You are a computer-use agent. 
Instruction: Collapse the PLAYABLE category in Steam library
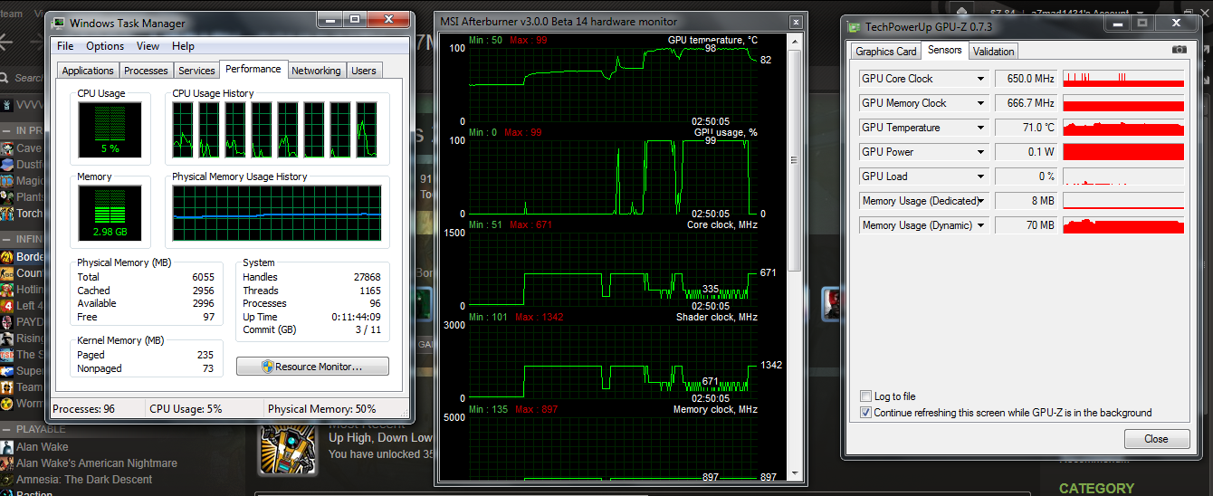tap(5, 429)
